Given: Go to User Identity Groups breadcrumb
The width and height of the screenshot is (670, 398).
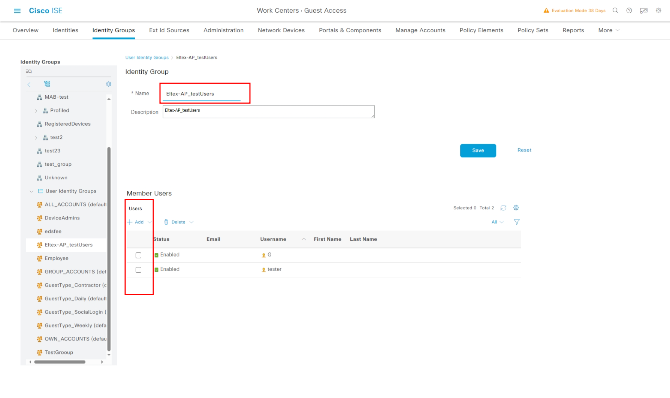Looking at the screenshot, I should click(147, 57).
